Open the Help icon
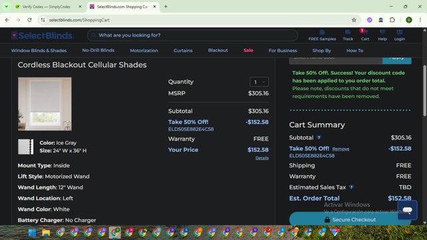The image size is (427, 240). [x=382, y=35]
